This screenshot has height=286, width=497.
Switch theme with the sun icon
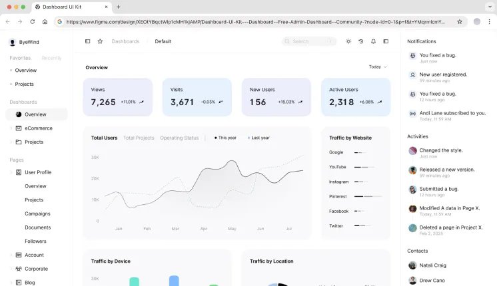[348, 41]
